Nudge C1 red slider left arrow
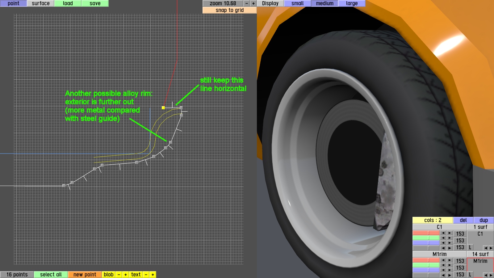The width and height of the screenshot is (494, 278). 443,233
